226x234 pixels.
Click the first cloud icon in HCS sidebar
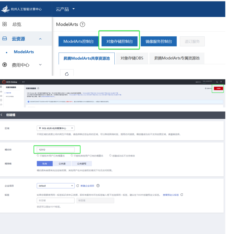coord(1,92)
